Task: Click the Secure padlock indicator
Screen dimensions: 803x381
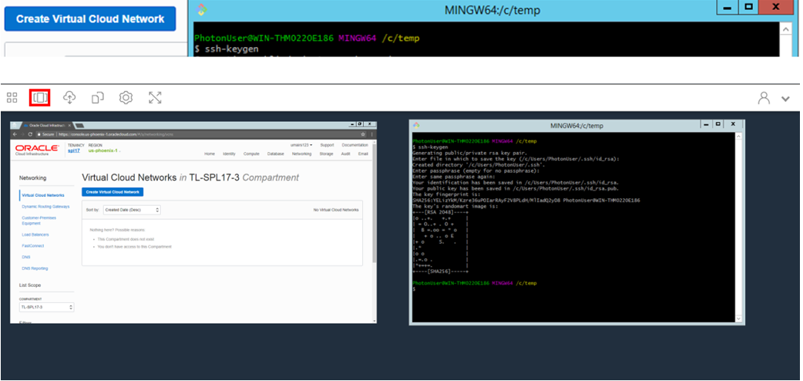Action: coord(45,134)
